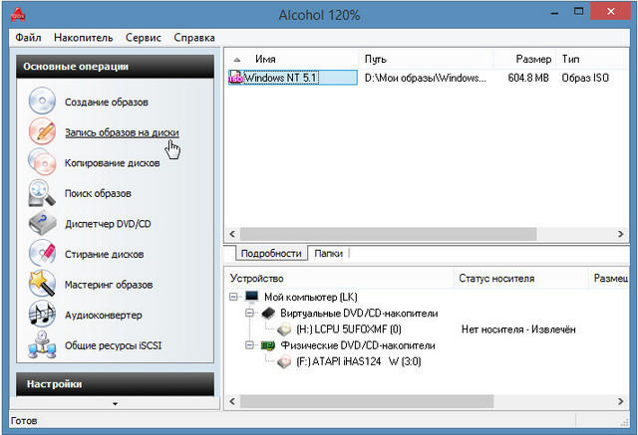Click the 604.8 MB size cell
This screenshot has height=435, width=638.
(x=528, y=78)
